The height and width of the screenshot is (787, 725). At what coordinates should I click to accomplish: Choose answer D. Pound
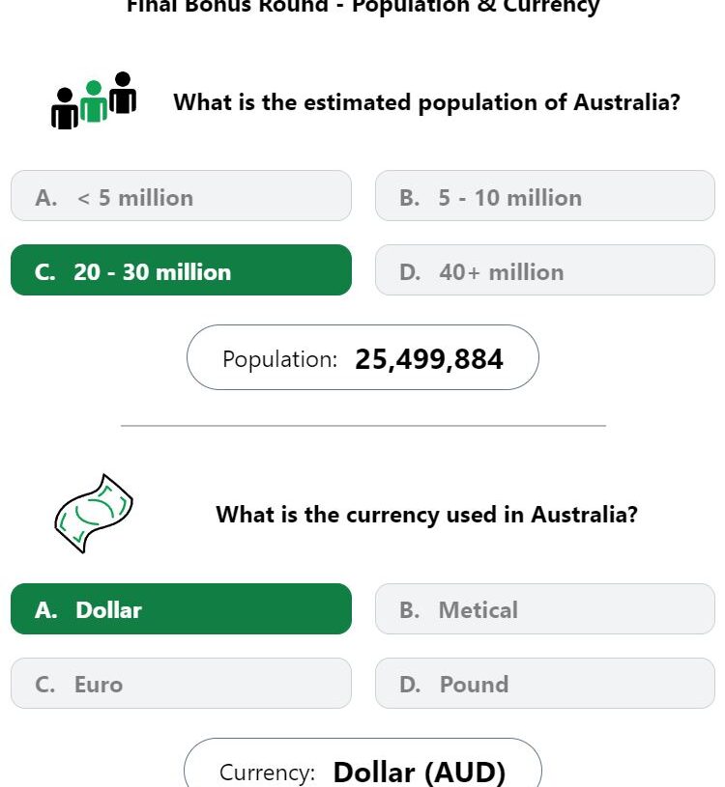point(545,684)
